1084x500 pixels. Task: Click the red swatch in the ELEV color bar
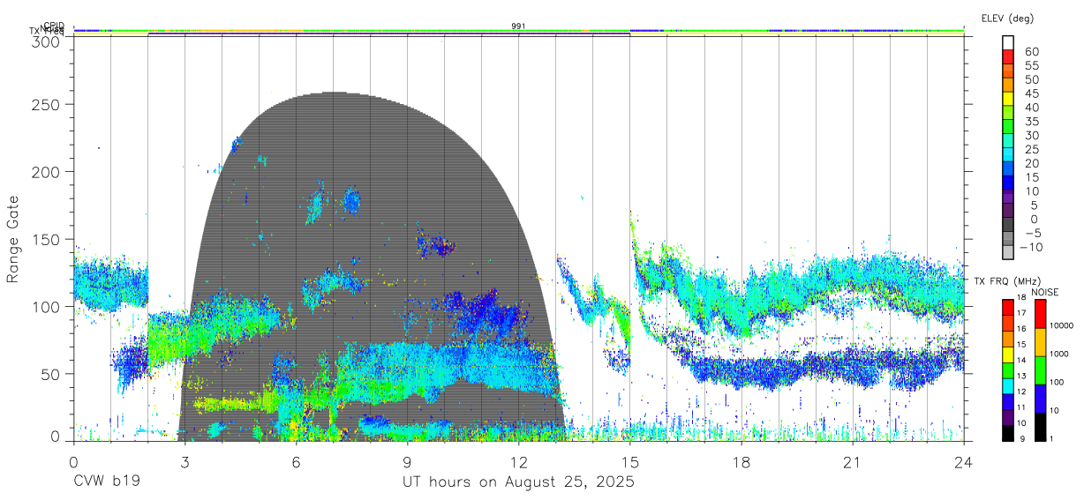click(1010, 56)
